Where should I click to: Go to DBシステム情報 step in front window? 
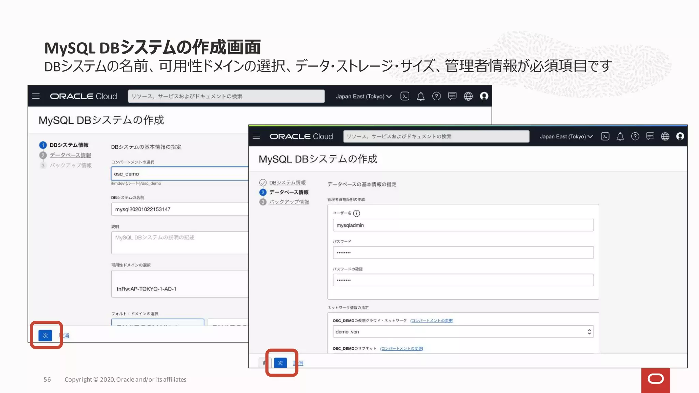click(x=283, y=183)
